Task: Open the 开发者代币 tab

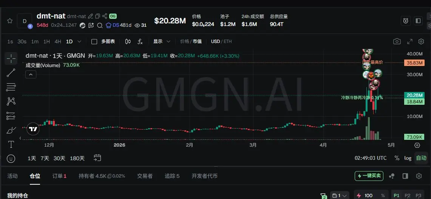Action: tap(204, 176)
